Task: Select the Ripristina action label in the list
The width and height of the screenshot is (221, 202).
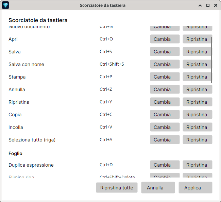Action: click(19, 102)
